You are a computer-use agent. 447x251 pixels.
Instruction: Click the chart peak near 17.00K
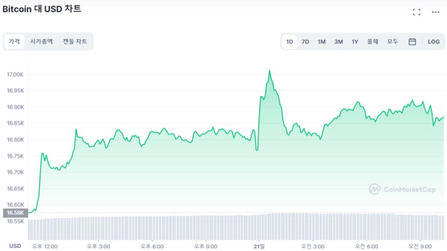pos(269,71)
